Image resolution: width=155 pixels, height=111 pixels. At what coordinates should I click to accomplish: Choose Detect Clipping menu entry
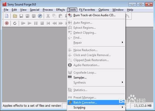click(96, 33)
